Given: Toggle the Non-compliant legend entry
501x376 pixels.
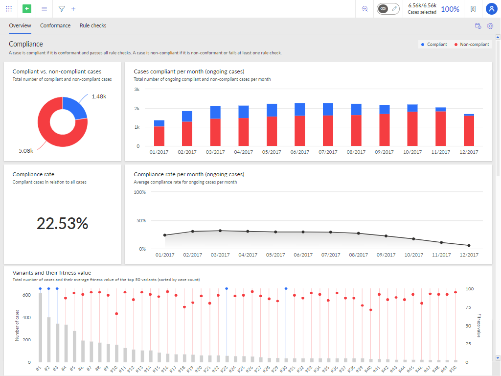Looking at the screenshot, I should click(472, 45).
